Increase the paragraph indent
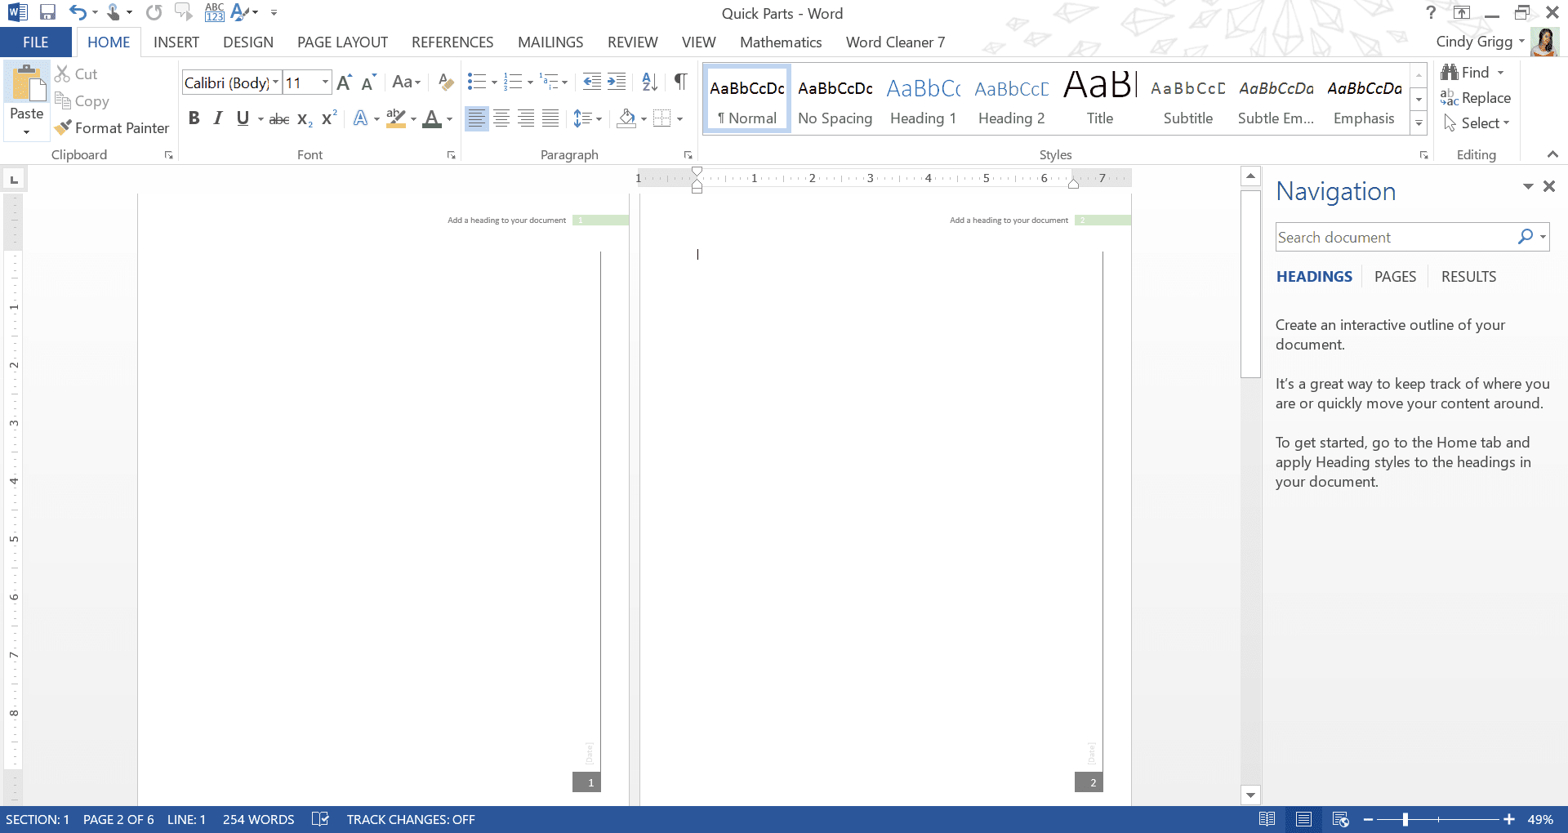This screenshot has height=833, width=1568. 617,82
